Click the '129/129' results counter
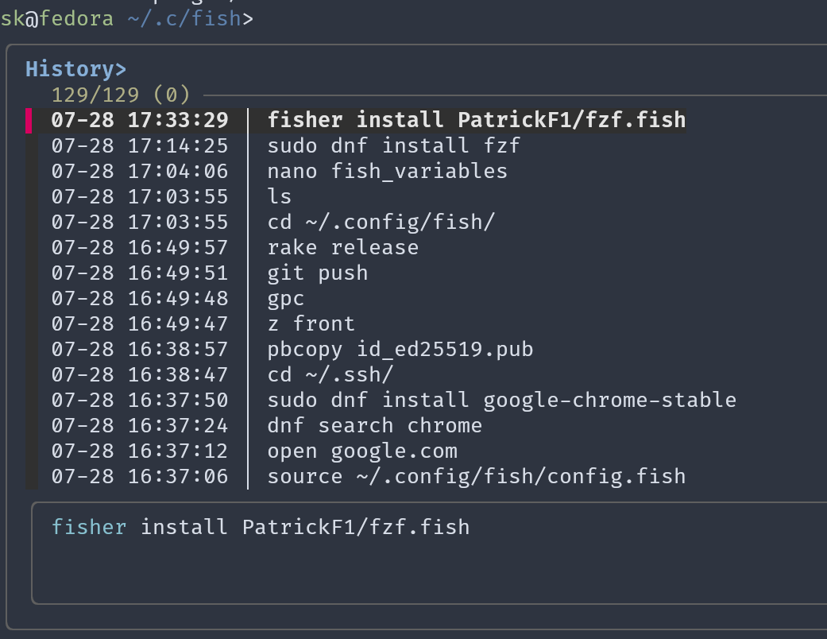827x639 pixels. [x=97, y=94]
